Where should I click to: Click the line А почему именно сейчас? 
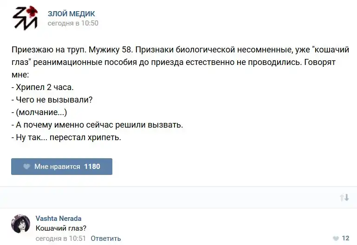[97, 125]
